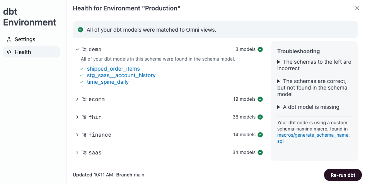The width and height of the screenshot is (365, 183).
Task: Expand the ecomm schema
Action: coord(77,99)
